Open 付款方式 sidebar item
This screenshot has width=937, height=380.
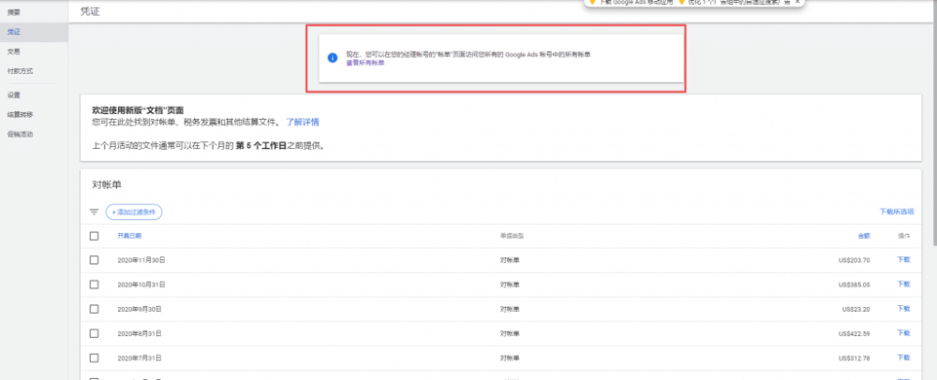point(20,71)
